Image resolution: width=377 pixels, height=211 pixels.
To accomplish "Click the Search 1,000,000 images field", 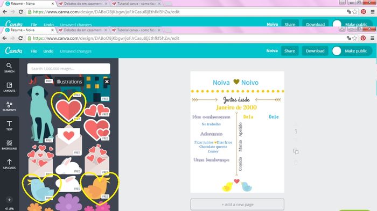I will 69,69.
